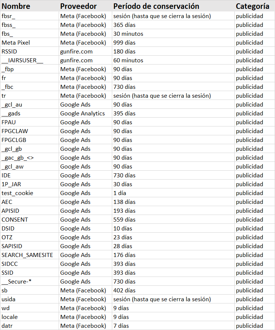This screenshot has height=330, width=275.
Task: Select the fbsr_ cookie name cell
Action: click(8, 16)
